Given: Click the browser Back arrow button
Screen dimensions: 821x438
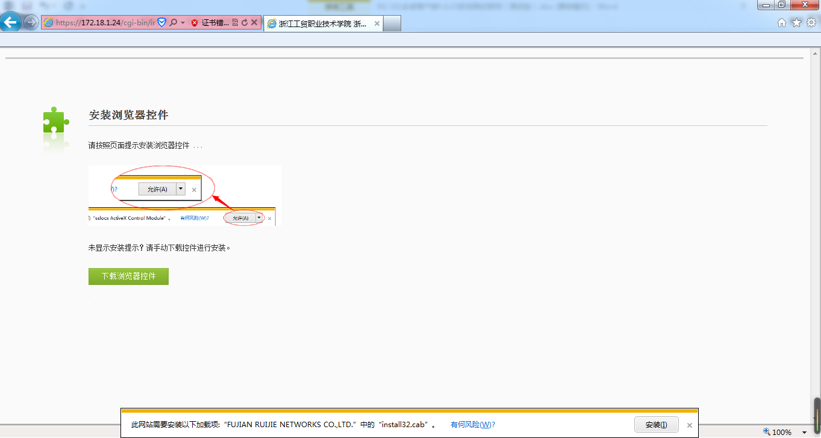Looking at the screenshot, I should coord(10,23).
